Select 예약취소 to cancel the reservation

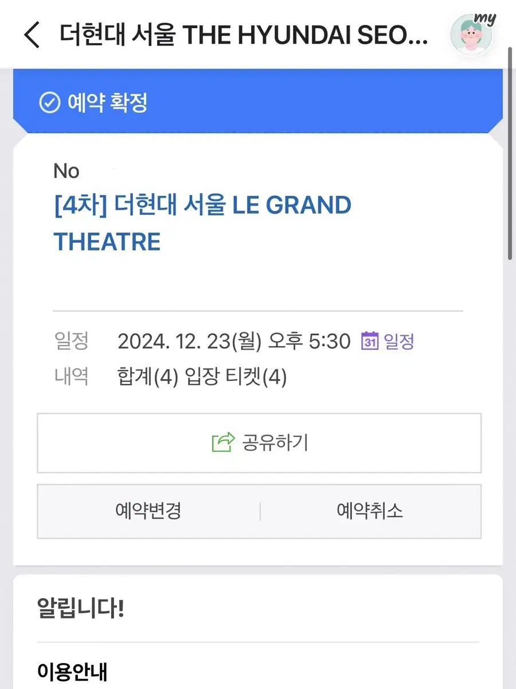click(370, 511)
